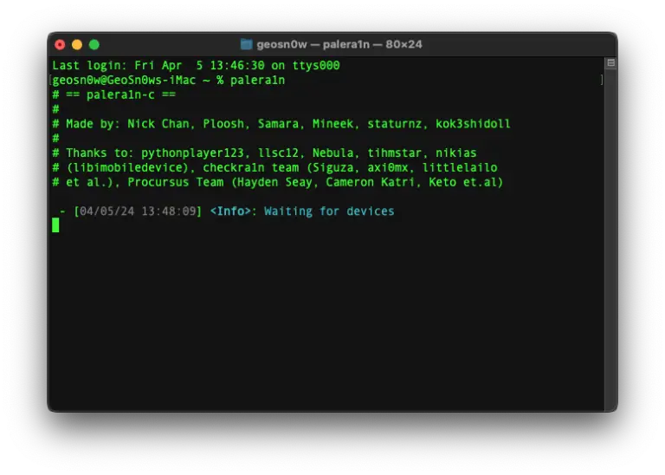Click the window title text
The height and width of the screenshot is (475, 665).
(x=339, y=44)
